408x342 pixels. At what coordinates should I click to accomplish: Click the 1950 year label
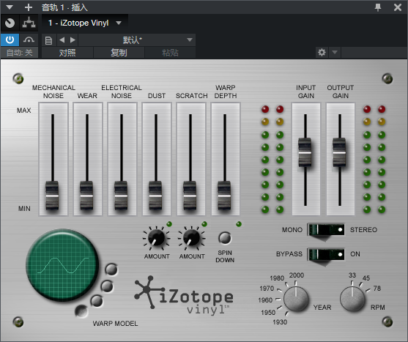click(268, 313)
